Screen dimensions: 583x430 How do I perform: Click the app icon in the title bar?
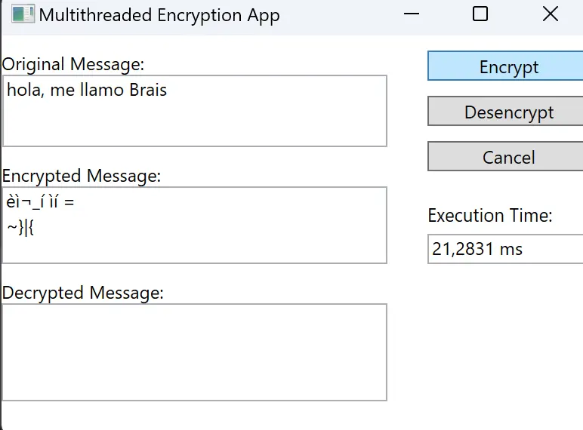click(x=23, y=14)
